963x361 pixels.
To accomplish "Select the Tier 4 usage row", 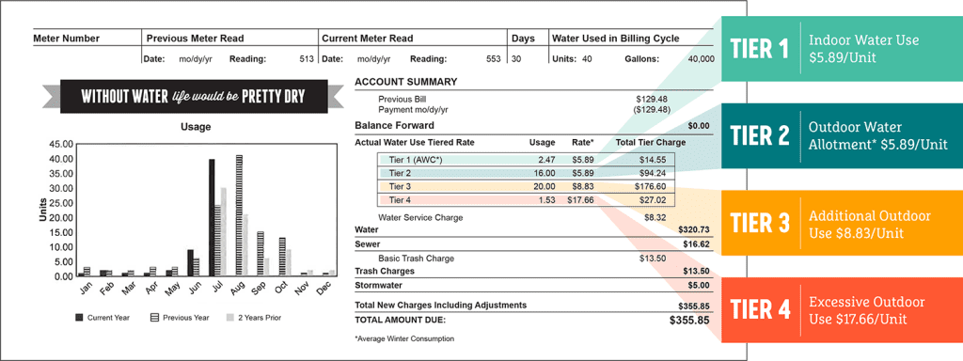I will click(527, 200).
